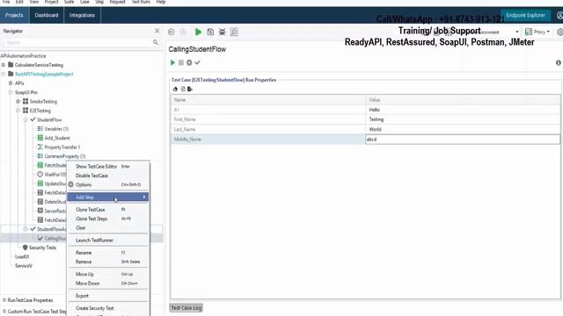Choose Clone TestCase in context menu
Viewport: 563px width, 316px height.
point(107,209)
